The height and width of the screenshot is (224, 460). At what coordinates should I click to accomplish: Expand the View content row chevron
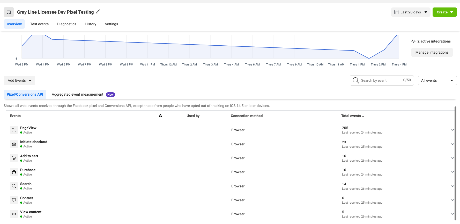(452, 214)
